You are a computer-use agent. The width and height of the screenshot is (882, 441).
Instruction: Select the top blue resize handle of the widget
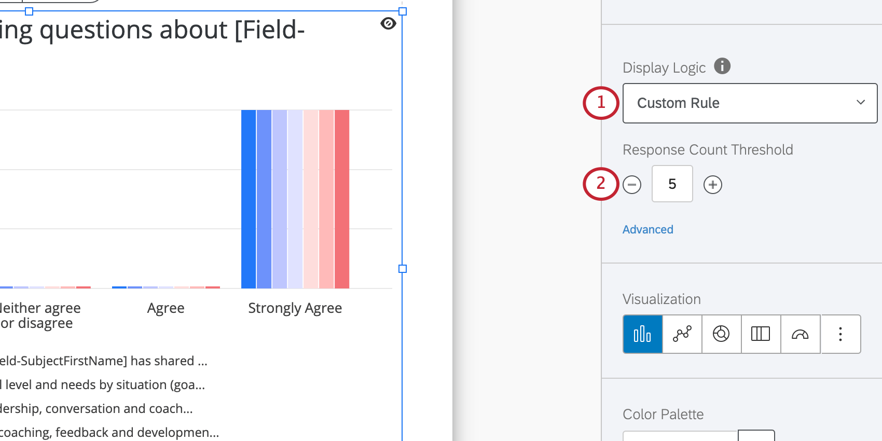tap(30, 10)
